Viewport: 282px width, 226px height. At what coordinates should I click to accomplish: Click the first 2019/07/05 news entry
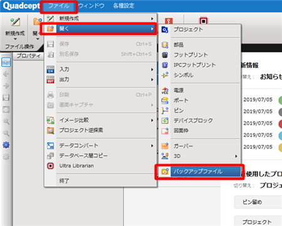258,100
